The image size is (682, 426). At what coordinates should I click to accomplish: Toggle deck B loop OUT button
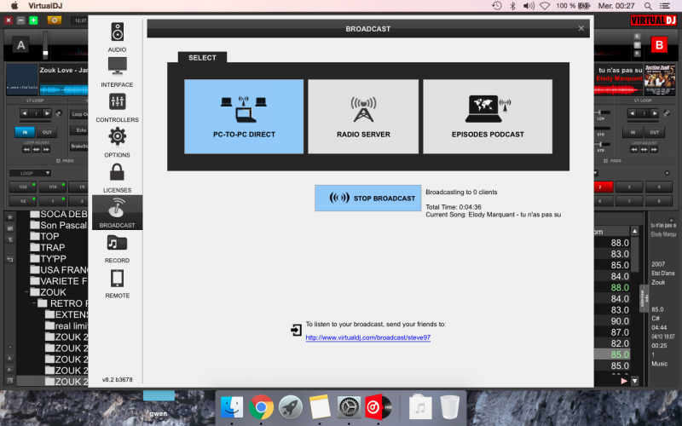pos(655,132)
